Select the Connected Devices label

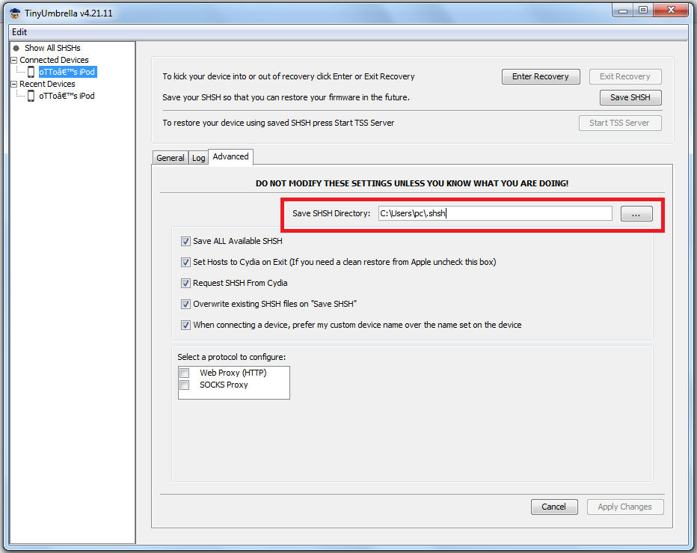[x=54, y=60]
